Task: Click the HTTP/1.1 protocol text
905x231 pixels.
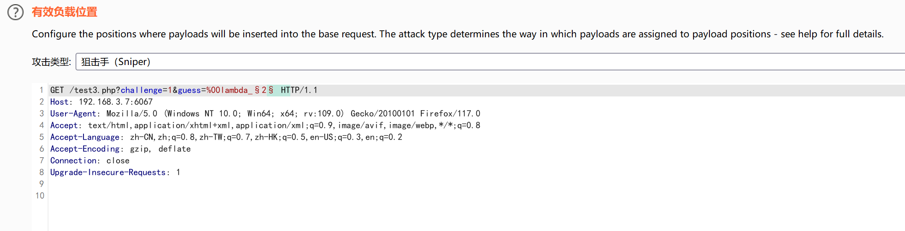Action: pyautogui.click(x=299, y=90)
